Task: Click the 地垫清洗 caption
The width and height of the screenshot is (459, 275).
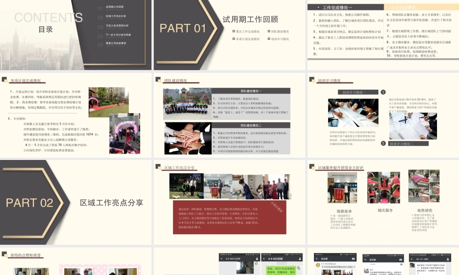Action: click(x=425, y=210)
